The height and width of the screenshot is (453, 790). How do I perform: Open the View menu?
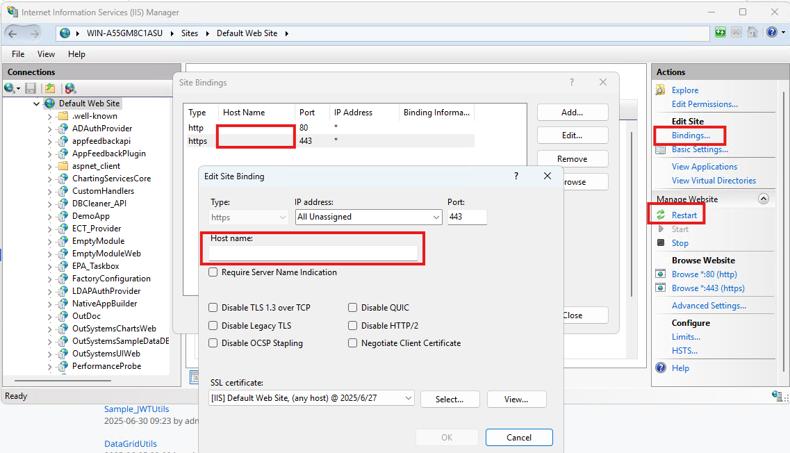click(46, 54)
